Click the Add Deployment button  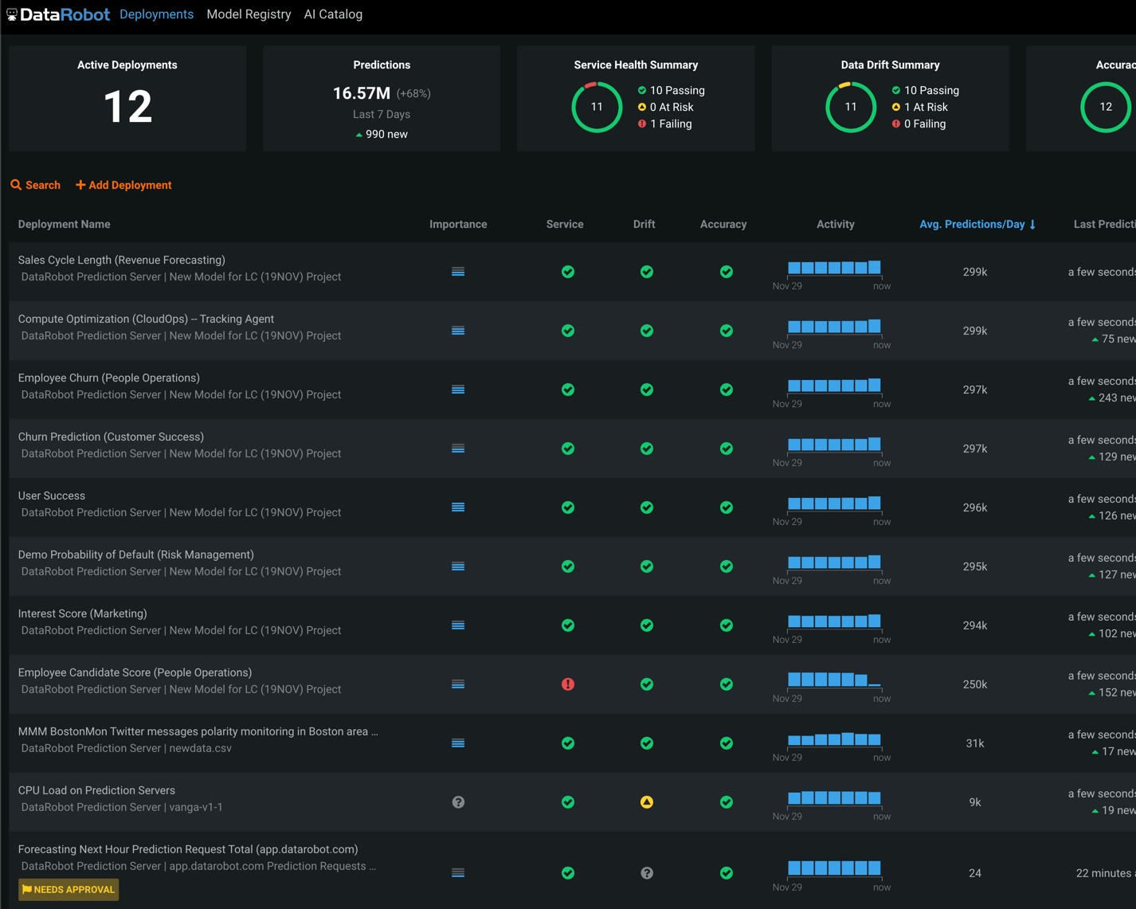click(123, 185)
